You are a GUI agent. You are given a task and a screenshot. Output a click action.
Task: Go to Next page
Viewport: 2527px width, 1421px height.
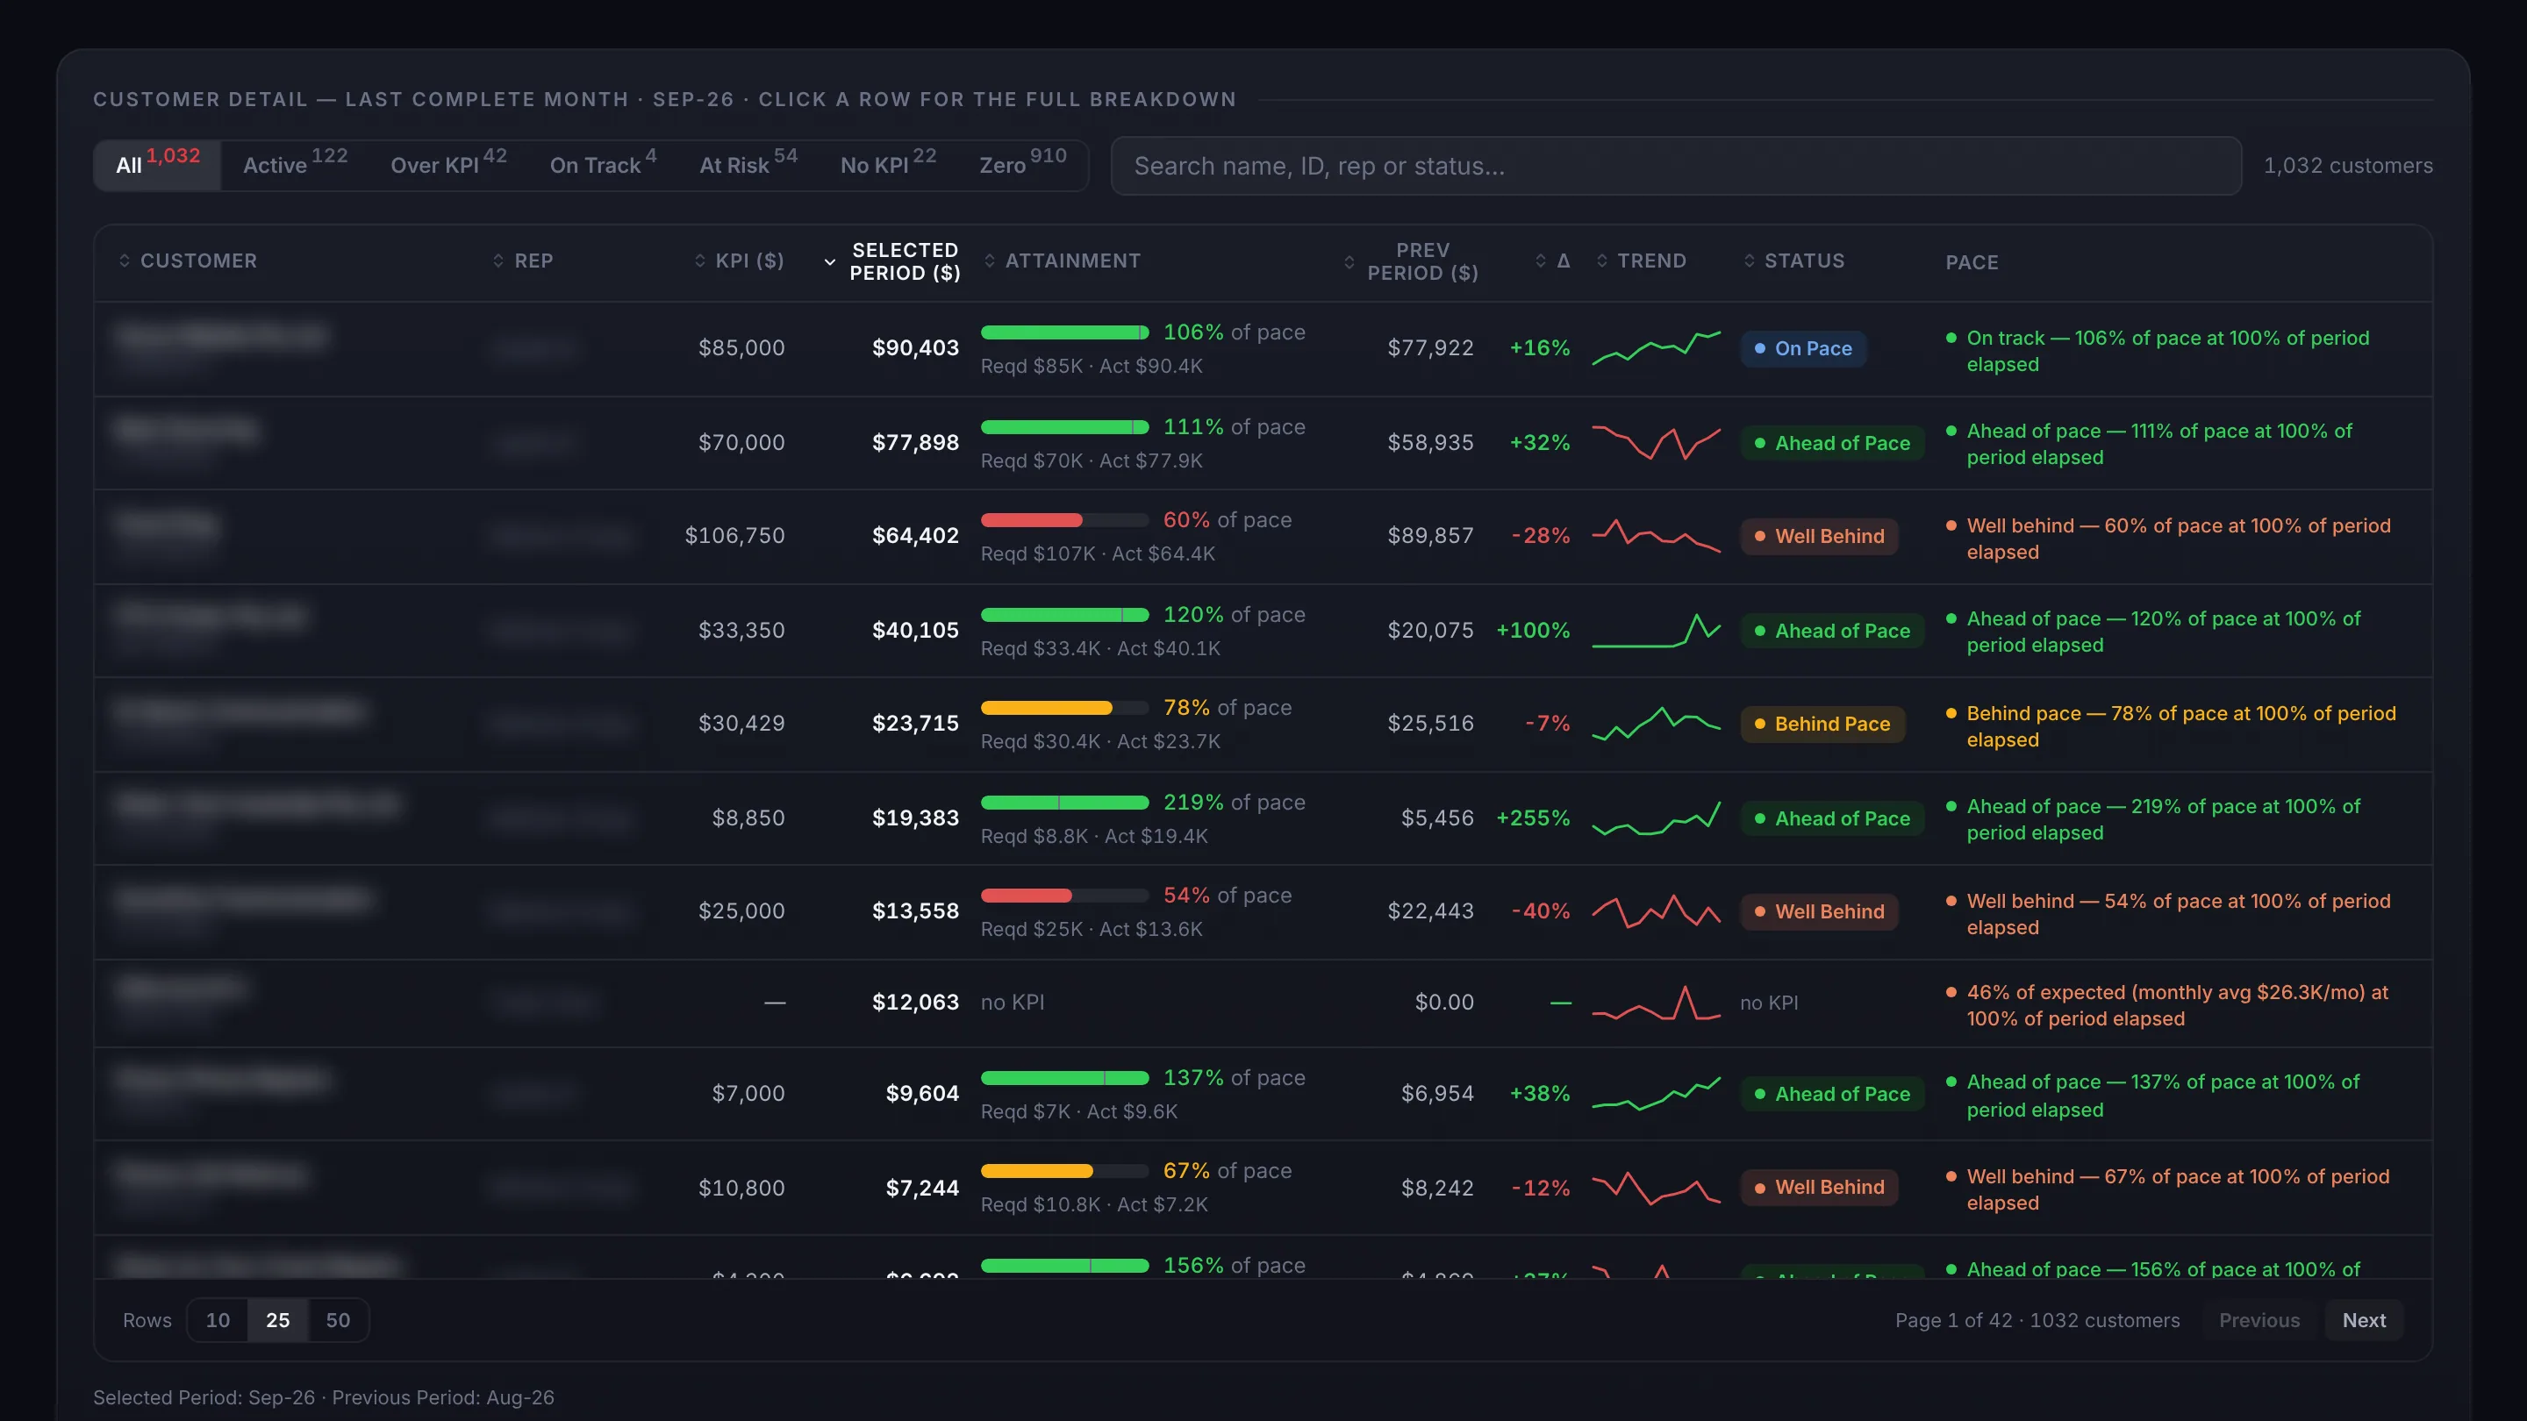pos(2364,1320)
